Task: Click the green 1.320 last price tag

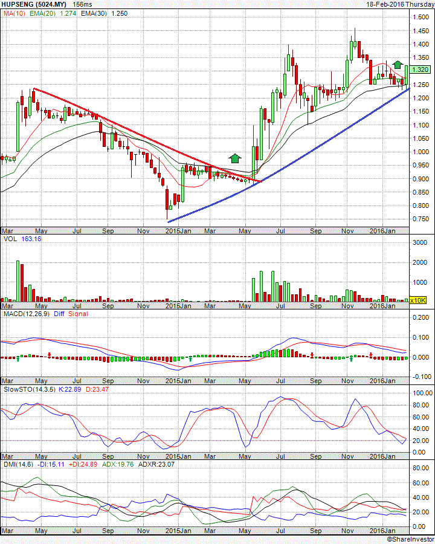Action: click(x=420, y=70)
